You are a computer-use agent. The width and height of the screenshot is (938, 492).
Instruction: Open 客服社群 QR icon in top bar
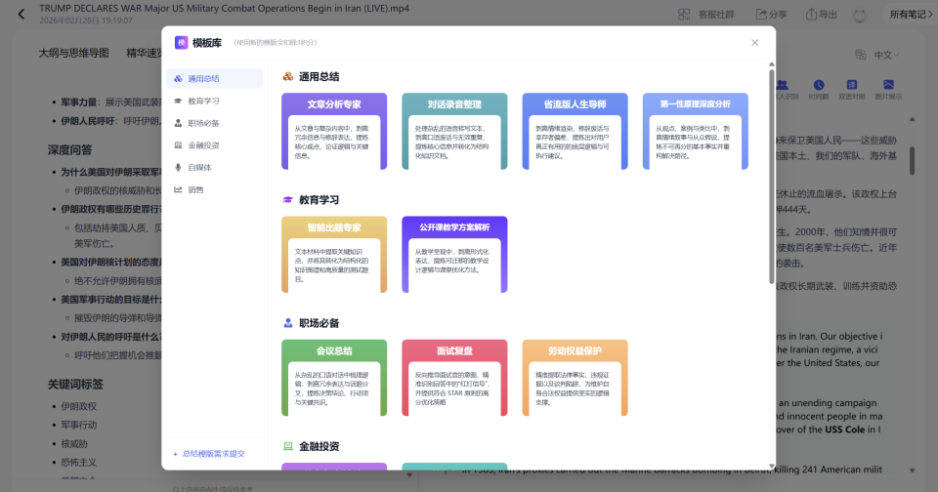(684, 15)
